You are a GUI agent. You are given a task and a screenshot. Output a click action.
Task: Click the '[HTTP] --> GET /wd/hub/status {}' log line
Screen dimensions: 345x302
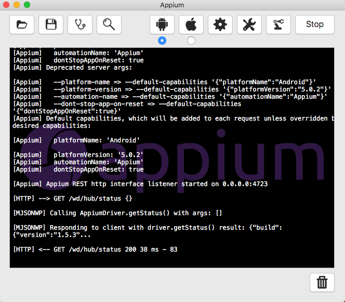pyautogui.click(x=73, y=199)
